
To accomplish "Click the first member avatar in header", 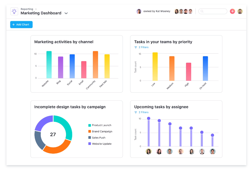I will tap(177, 11).
